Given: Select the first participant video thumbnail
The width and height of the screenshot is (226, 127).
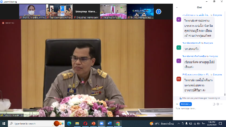Looking at the screenshot, I should click(x=32, y=12).
